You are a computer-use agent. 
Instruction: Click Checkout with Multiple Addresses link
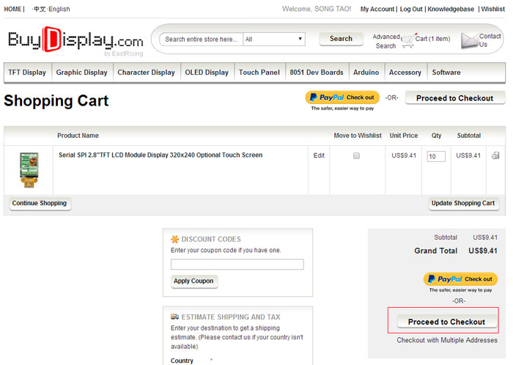(447, 340)
